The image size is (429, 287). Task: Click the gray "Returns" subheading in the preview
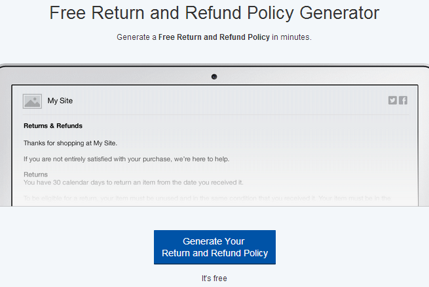[35, 175]
